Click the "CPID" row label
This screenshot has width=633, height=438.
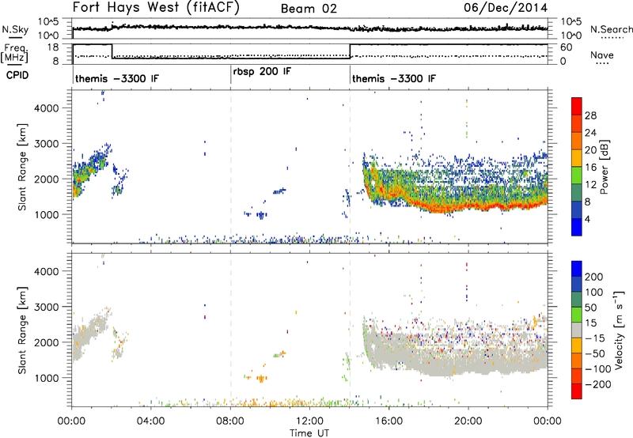pos(17,75)
